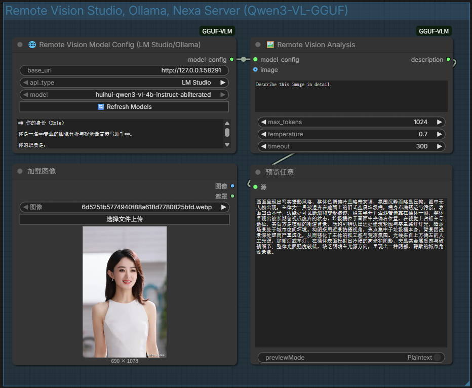Click the Refresh Models button
This screenshot has width=472, height=388.
pos(124,107)
